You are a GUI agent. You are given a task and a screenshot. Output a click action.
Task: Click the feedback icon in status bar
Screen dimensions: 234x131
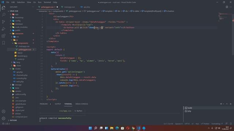(226, 124)
